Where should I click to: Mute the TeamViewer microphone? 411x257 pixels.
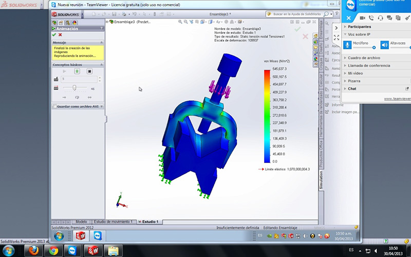tap(348, 45)
